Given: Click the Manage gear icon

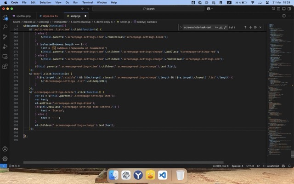Looking at the screenshot, I should pos(6,159).
